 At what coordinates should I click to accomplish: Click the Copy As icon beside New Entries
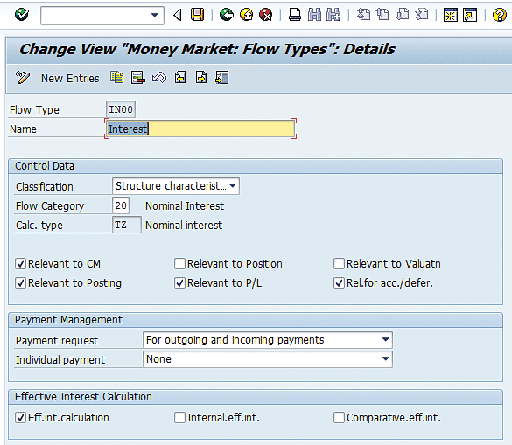point(117,78)
